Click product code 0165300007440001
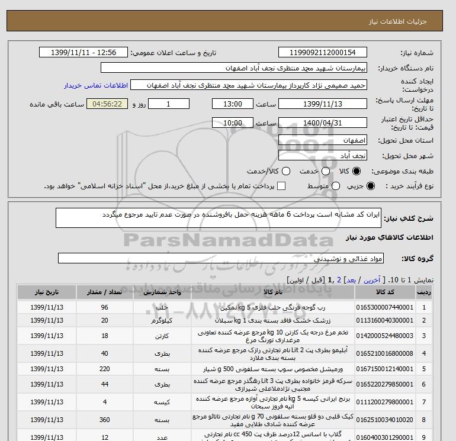The width and height of the screenshot is (456, 441). click(x=385, y=307)
